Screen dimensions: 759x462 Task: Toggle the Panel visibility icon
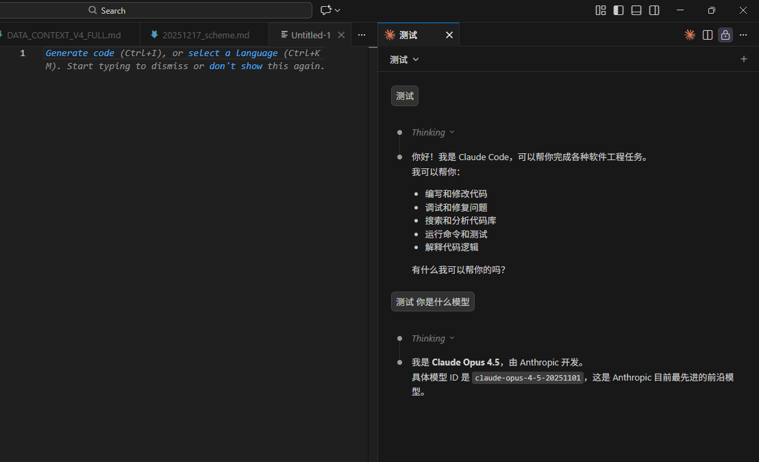[636, 10]
